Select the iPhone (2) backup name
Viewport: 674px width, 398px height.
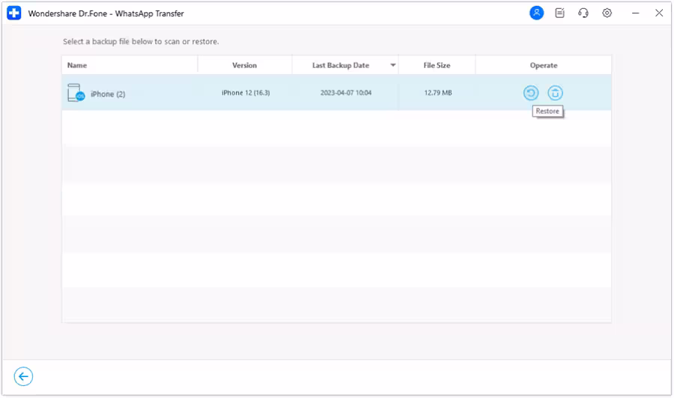coord(108,94)
